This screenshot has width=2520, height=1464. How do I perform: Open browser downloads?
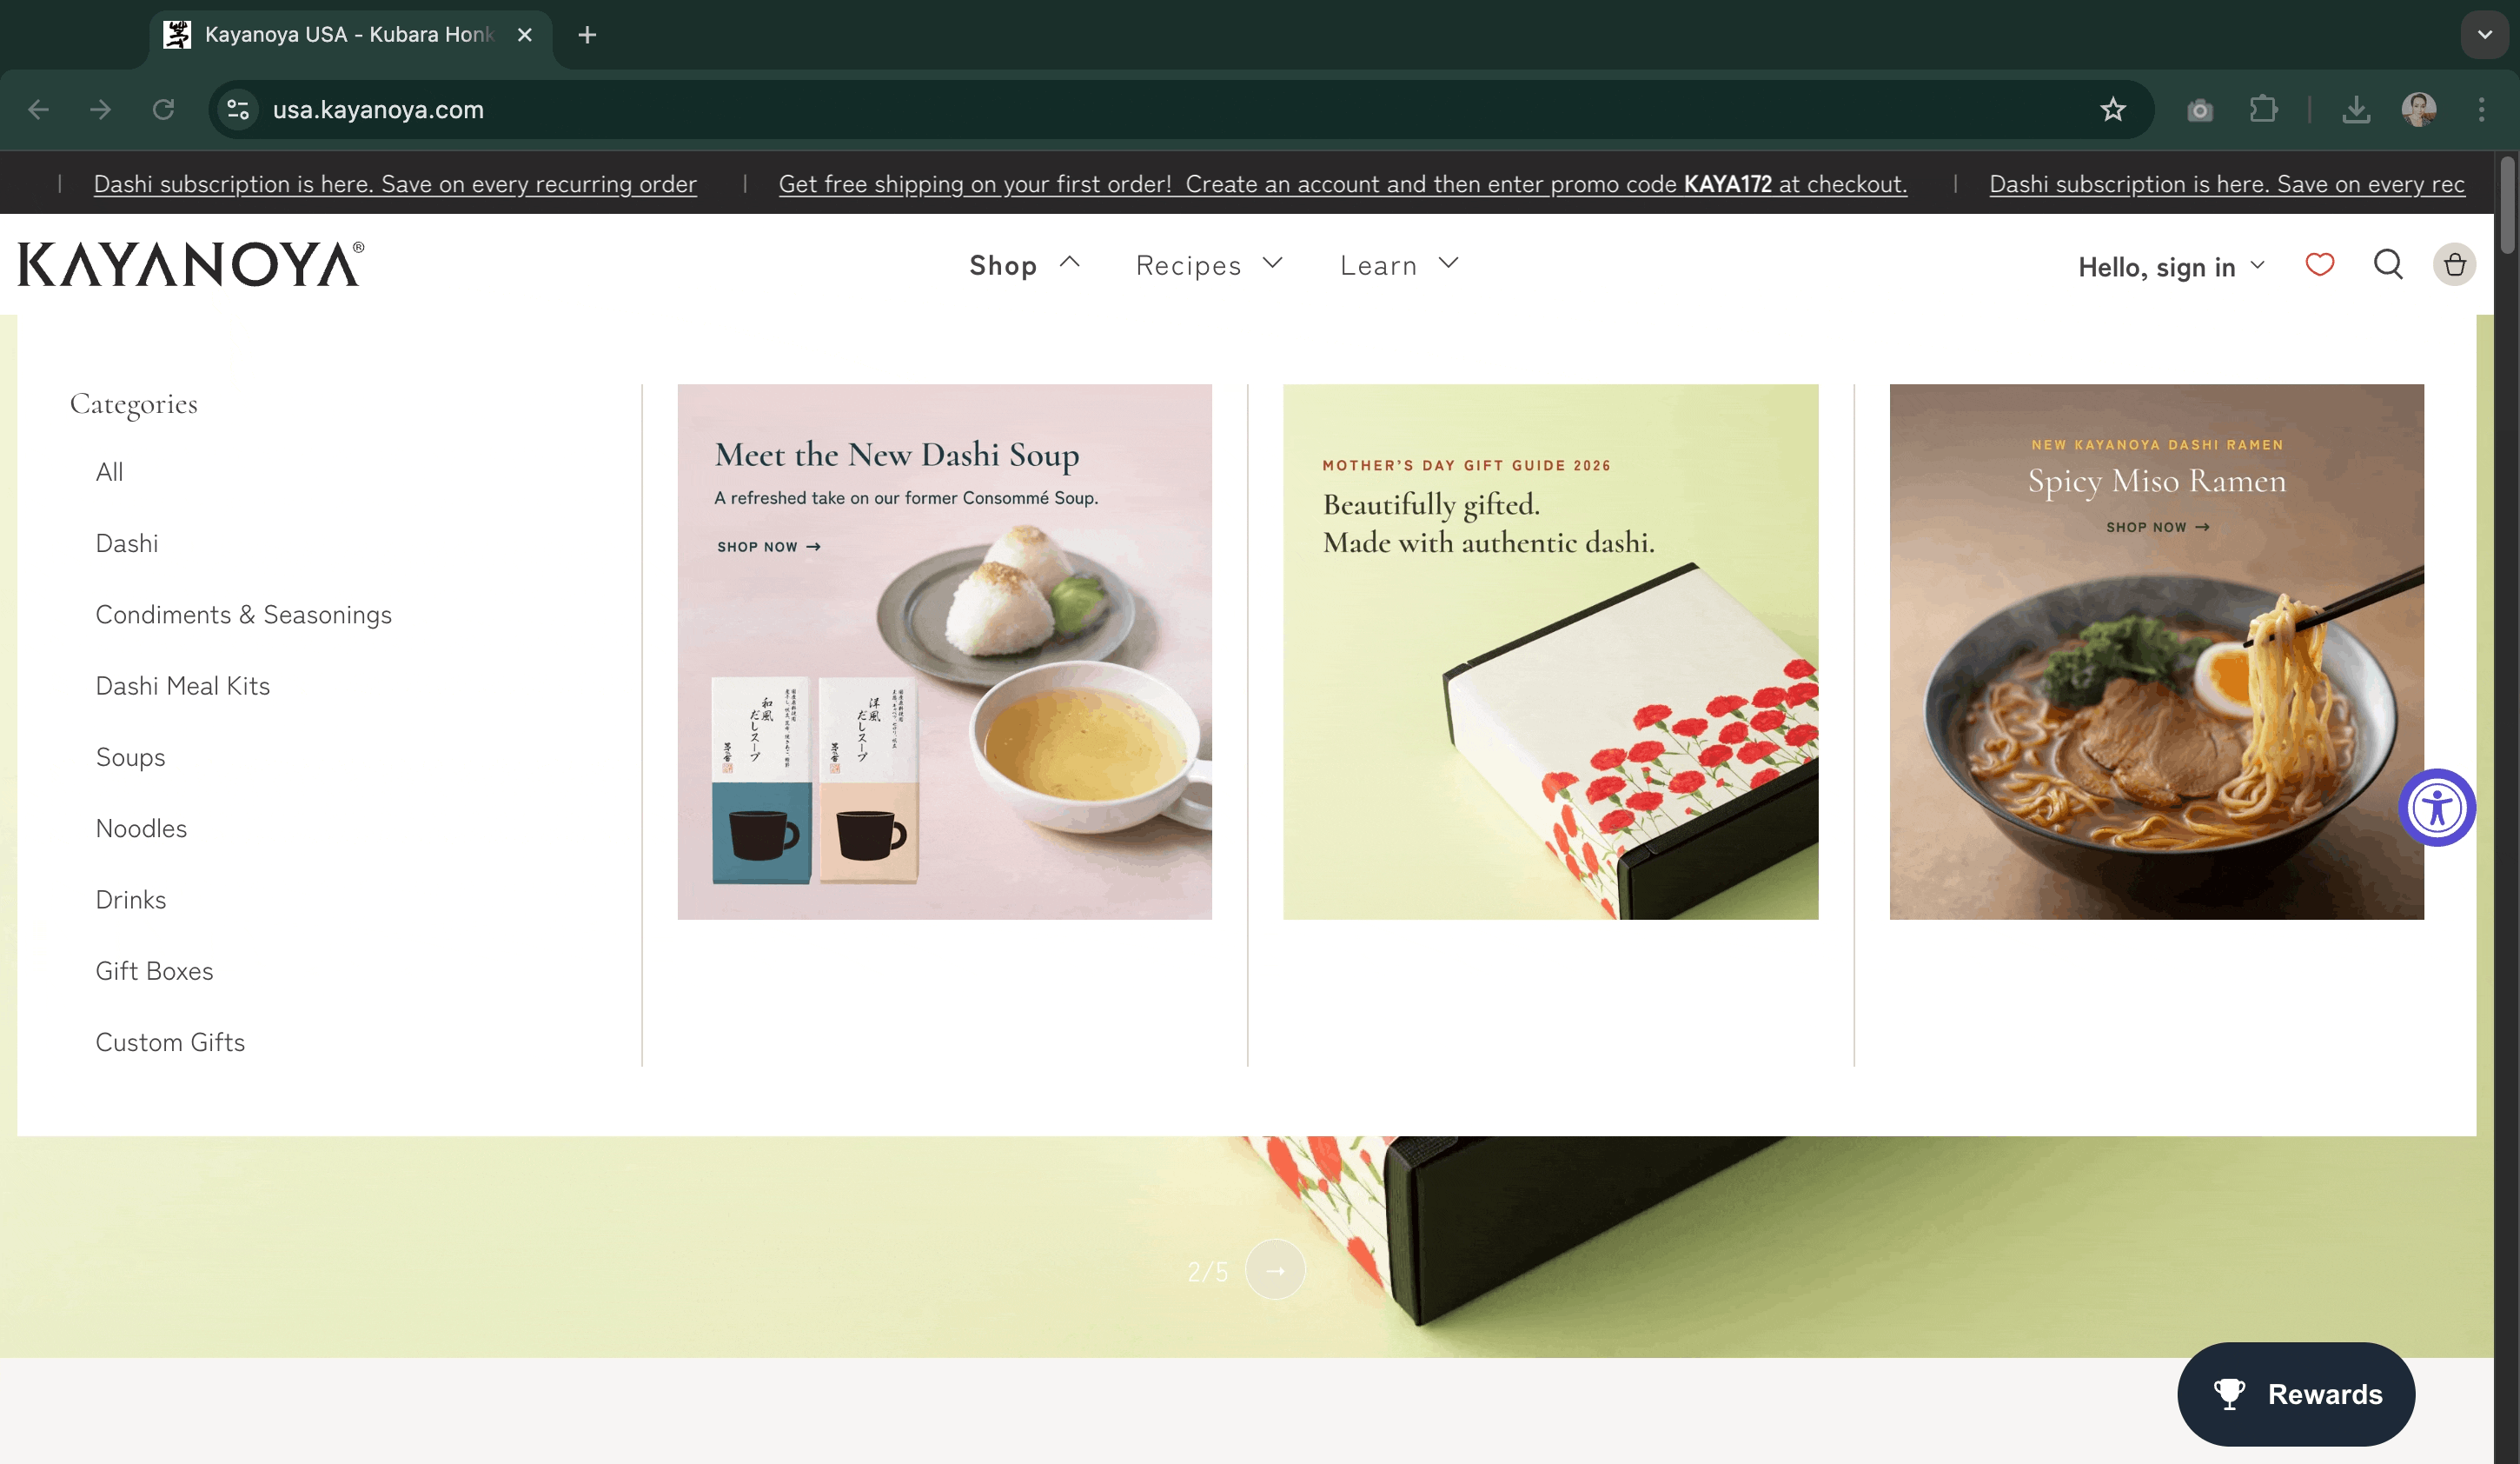coord(2356,110)
